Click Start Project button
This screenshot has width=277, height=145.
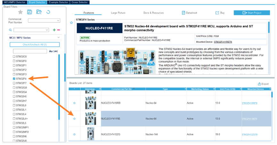point(252,13)
